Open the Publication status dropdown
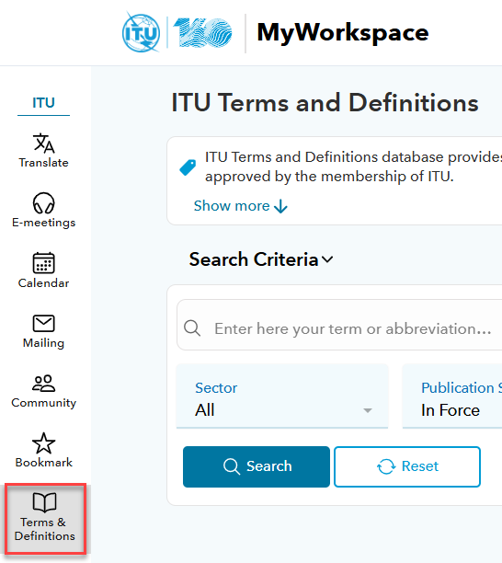Viewport: 502px width, 563px height. click(452, 396)
